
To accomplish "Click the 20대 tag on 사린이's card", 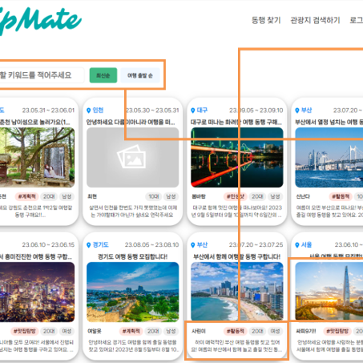I will [257, 331].
